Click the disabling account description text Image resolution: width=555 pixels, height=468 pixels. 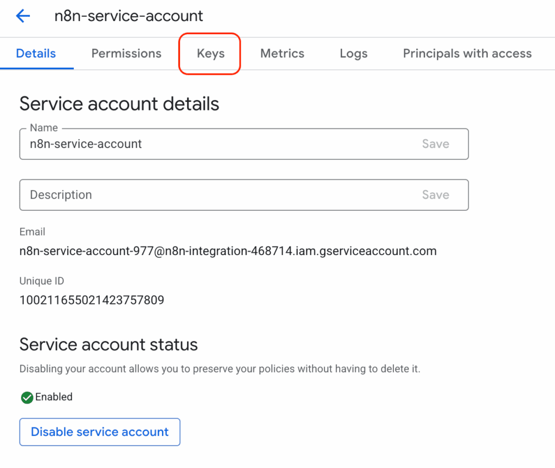[x=220, y=369]
